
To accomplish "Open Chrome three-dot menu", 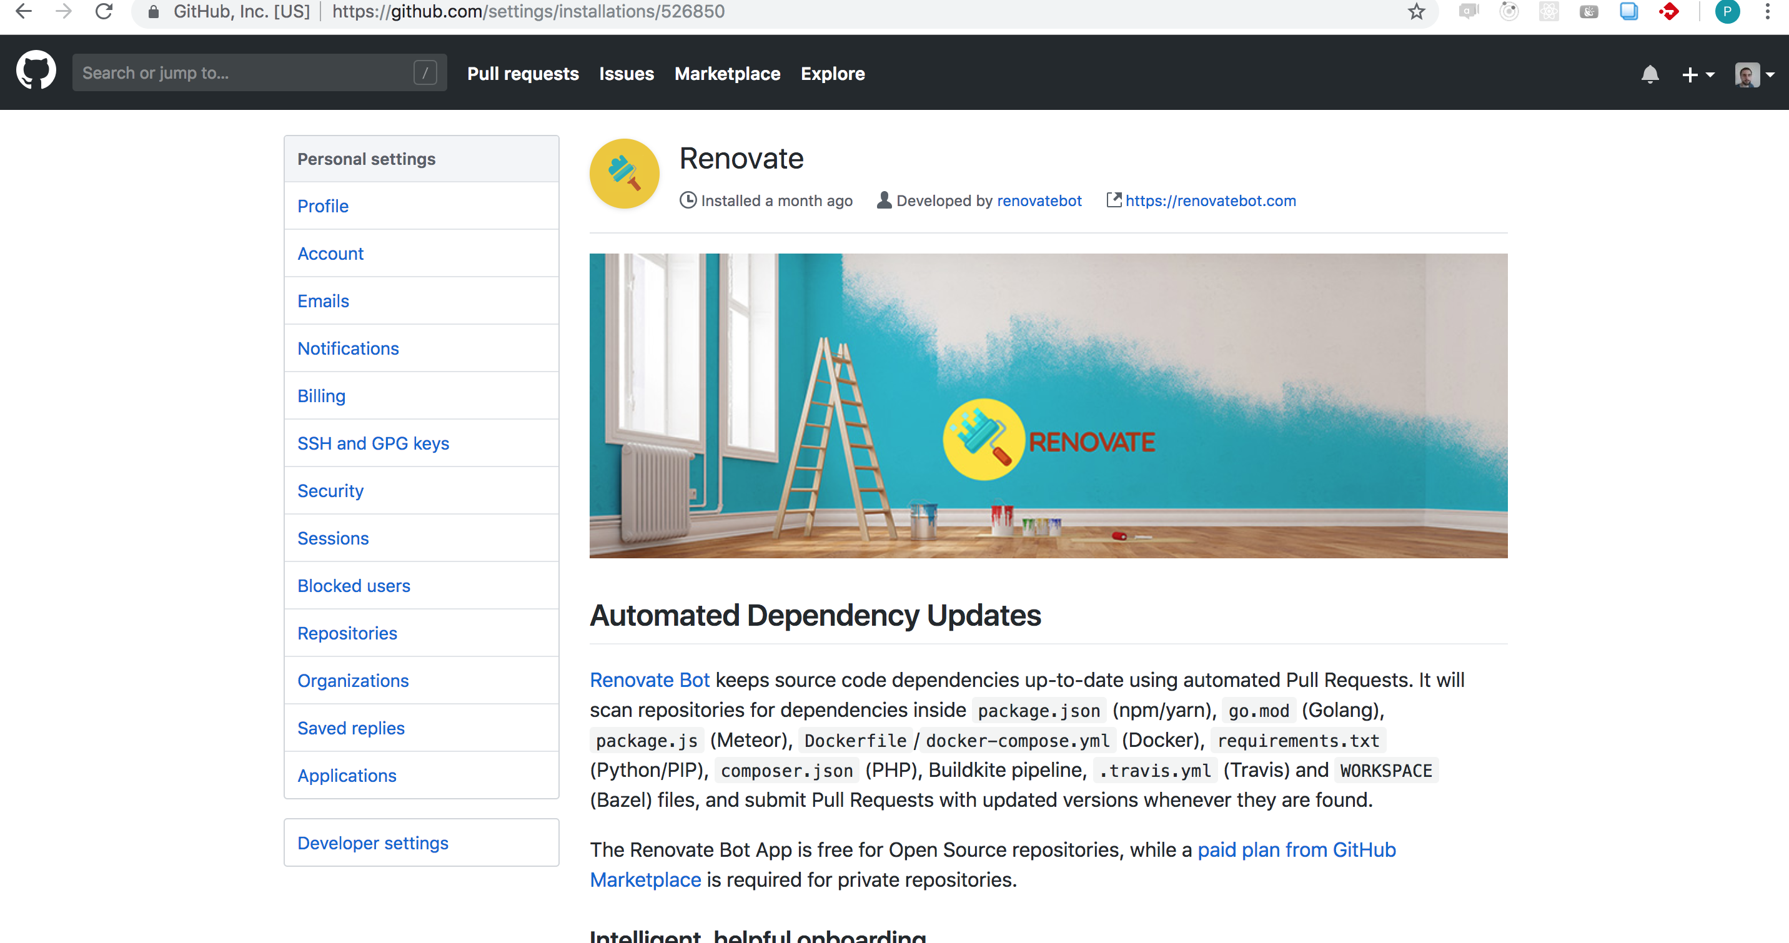I will (1768, 12).
